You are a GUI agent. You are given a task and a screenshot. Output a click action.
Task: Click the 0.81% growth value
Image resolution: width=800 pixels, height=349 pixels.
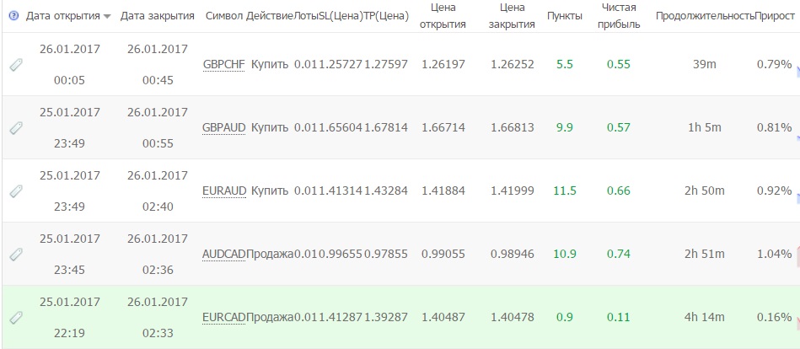point(775,127)
